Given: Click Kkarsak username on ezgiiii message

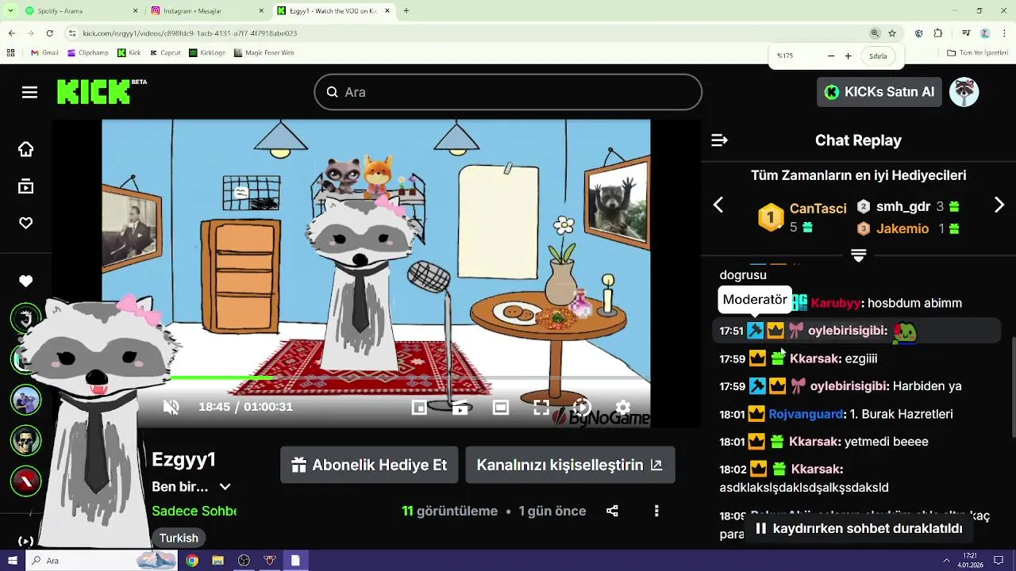Looking at the screenshot, I should 814,359.
